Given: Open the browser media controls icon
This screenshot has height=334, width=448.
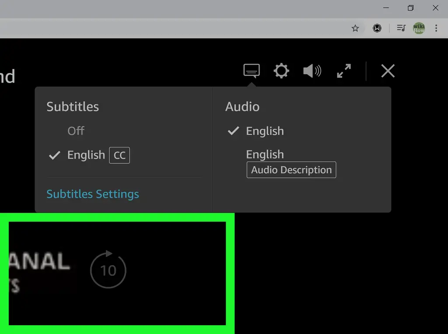Looking at the screenshot, I should 401,28.
